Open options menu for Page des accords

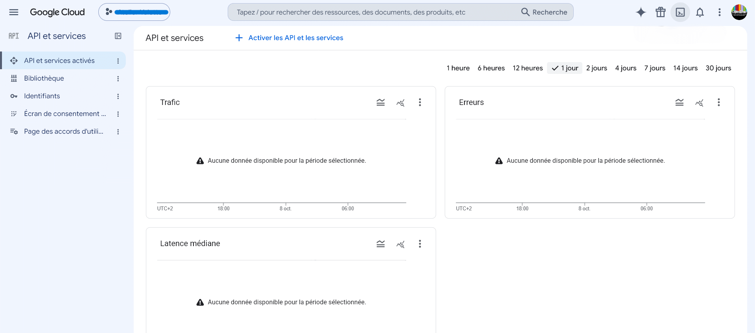(118, 132)
